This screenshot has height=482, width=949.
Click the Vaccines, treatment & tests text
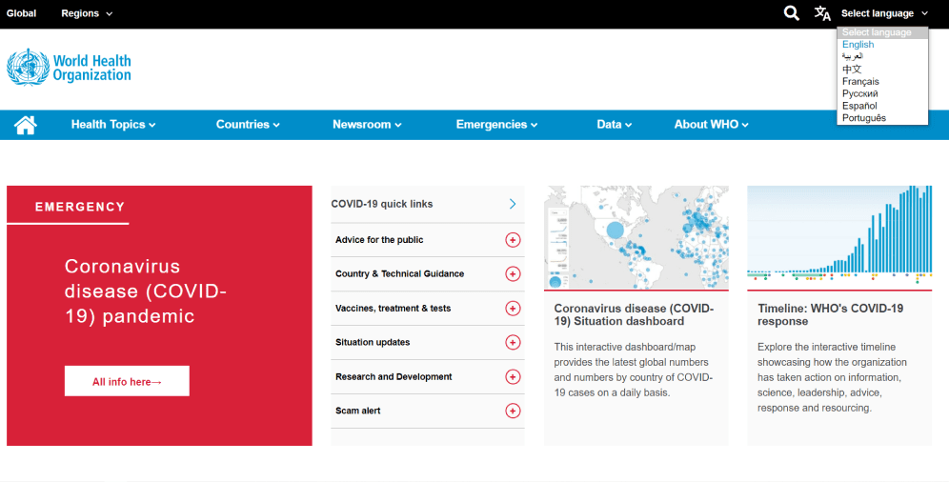(393, 309)
